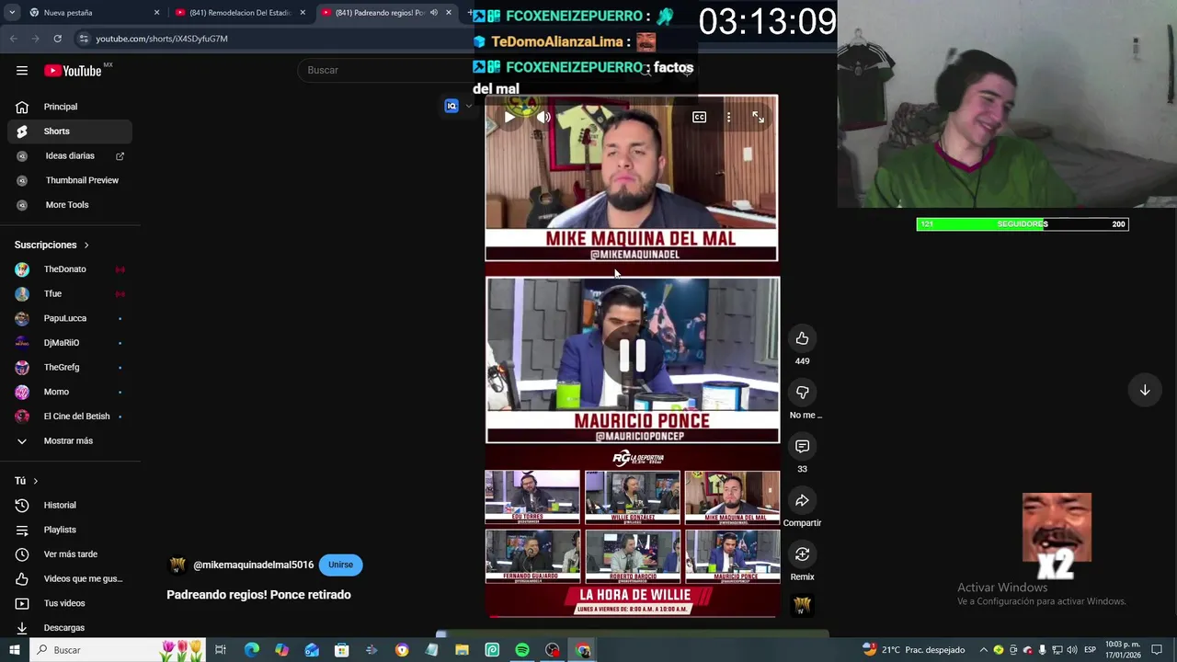1177x662 pixels.
Task: Open Historial from the sidebar
Action: [70, 505]
